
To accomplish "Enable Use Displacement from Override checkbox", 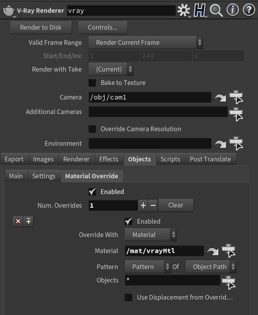I will [129, 297].
